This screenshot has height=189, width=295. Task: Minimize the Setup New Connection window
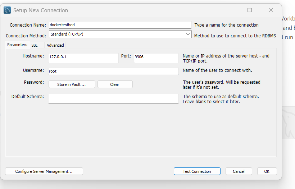tap(229, 10)
